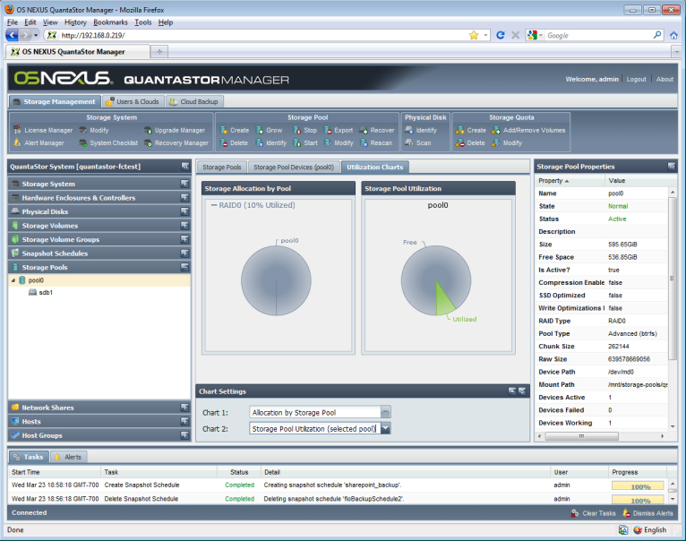Rescan for Storage Pools
Image resolution: width=686 pixels, height=541 pixels.
[376, 143]
